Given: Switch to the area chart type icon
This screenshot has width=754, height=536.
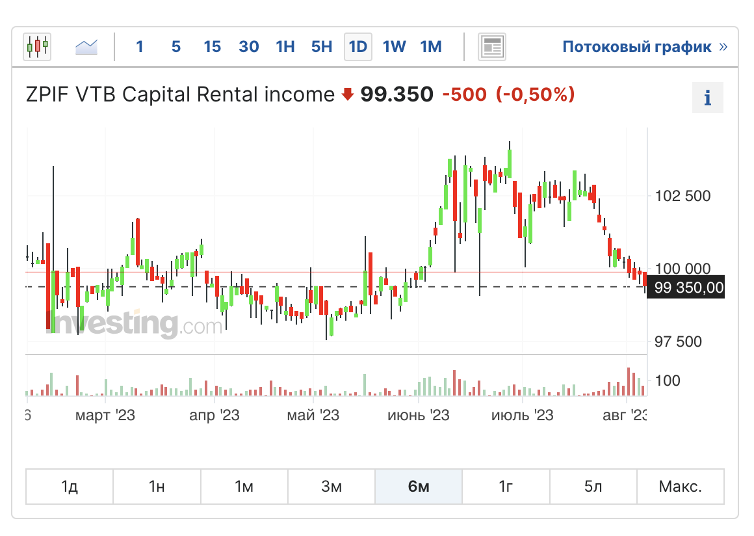Looking at the screenshot, I should point(86,47).
